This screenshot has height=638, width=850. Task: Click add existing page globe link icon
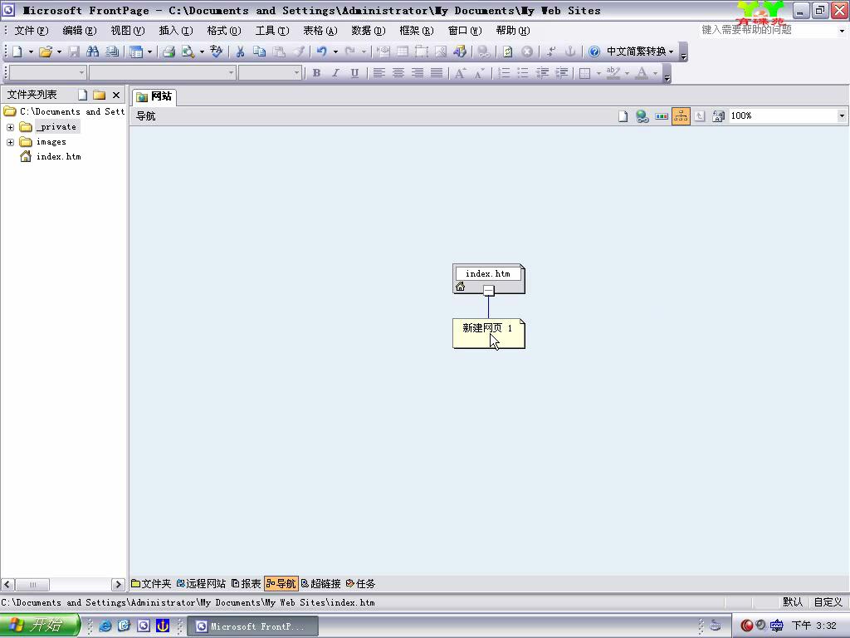pos(642,116)
